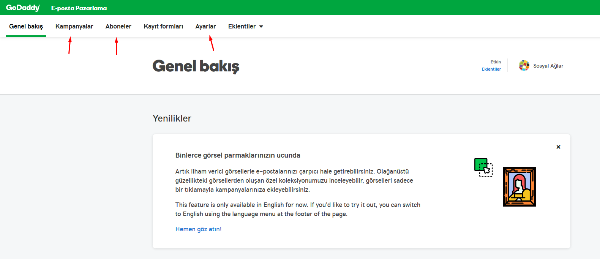Click the Genel bakış page heading

(196, 66)
